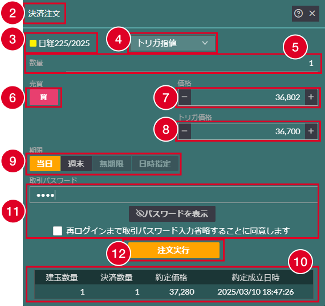Select the 週末 expiry option
This screenshot has height=306, width=325.
click(76, 164)
